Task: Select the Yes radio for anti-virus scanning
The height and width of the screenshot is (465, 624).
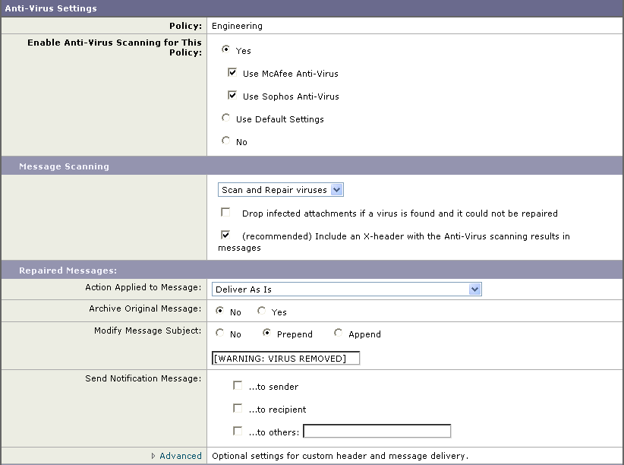Action: click(x=225, y=49)
